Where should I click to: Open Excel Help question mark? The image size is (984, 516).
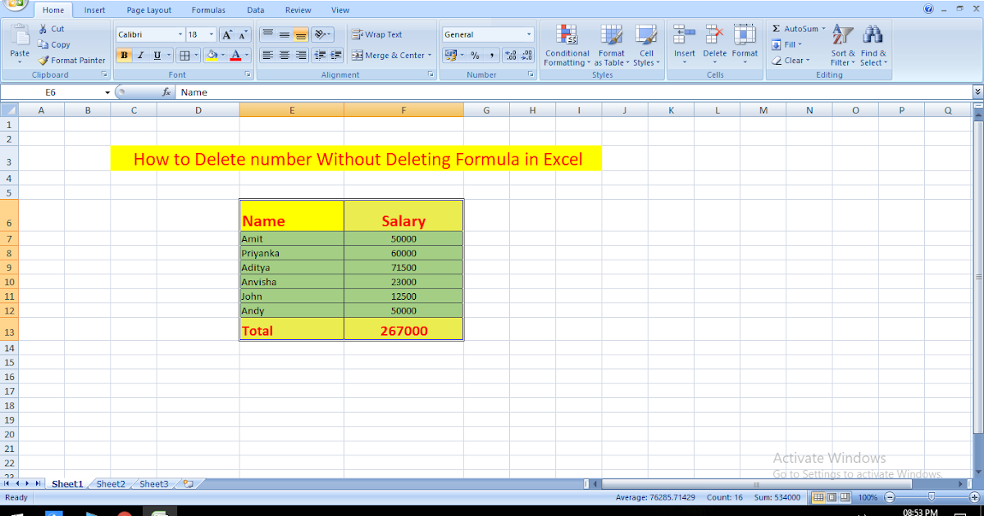point(928,9)
